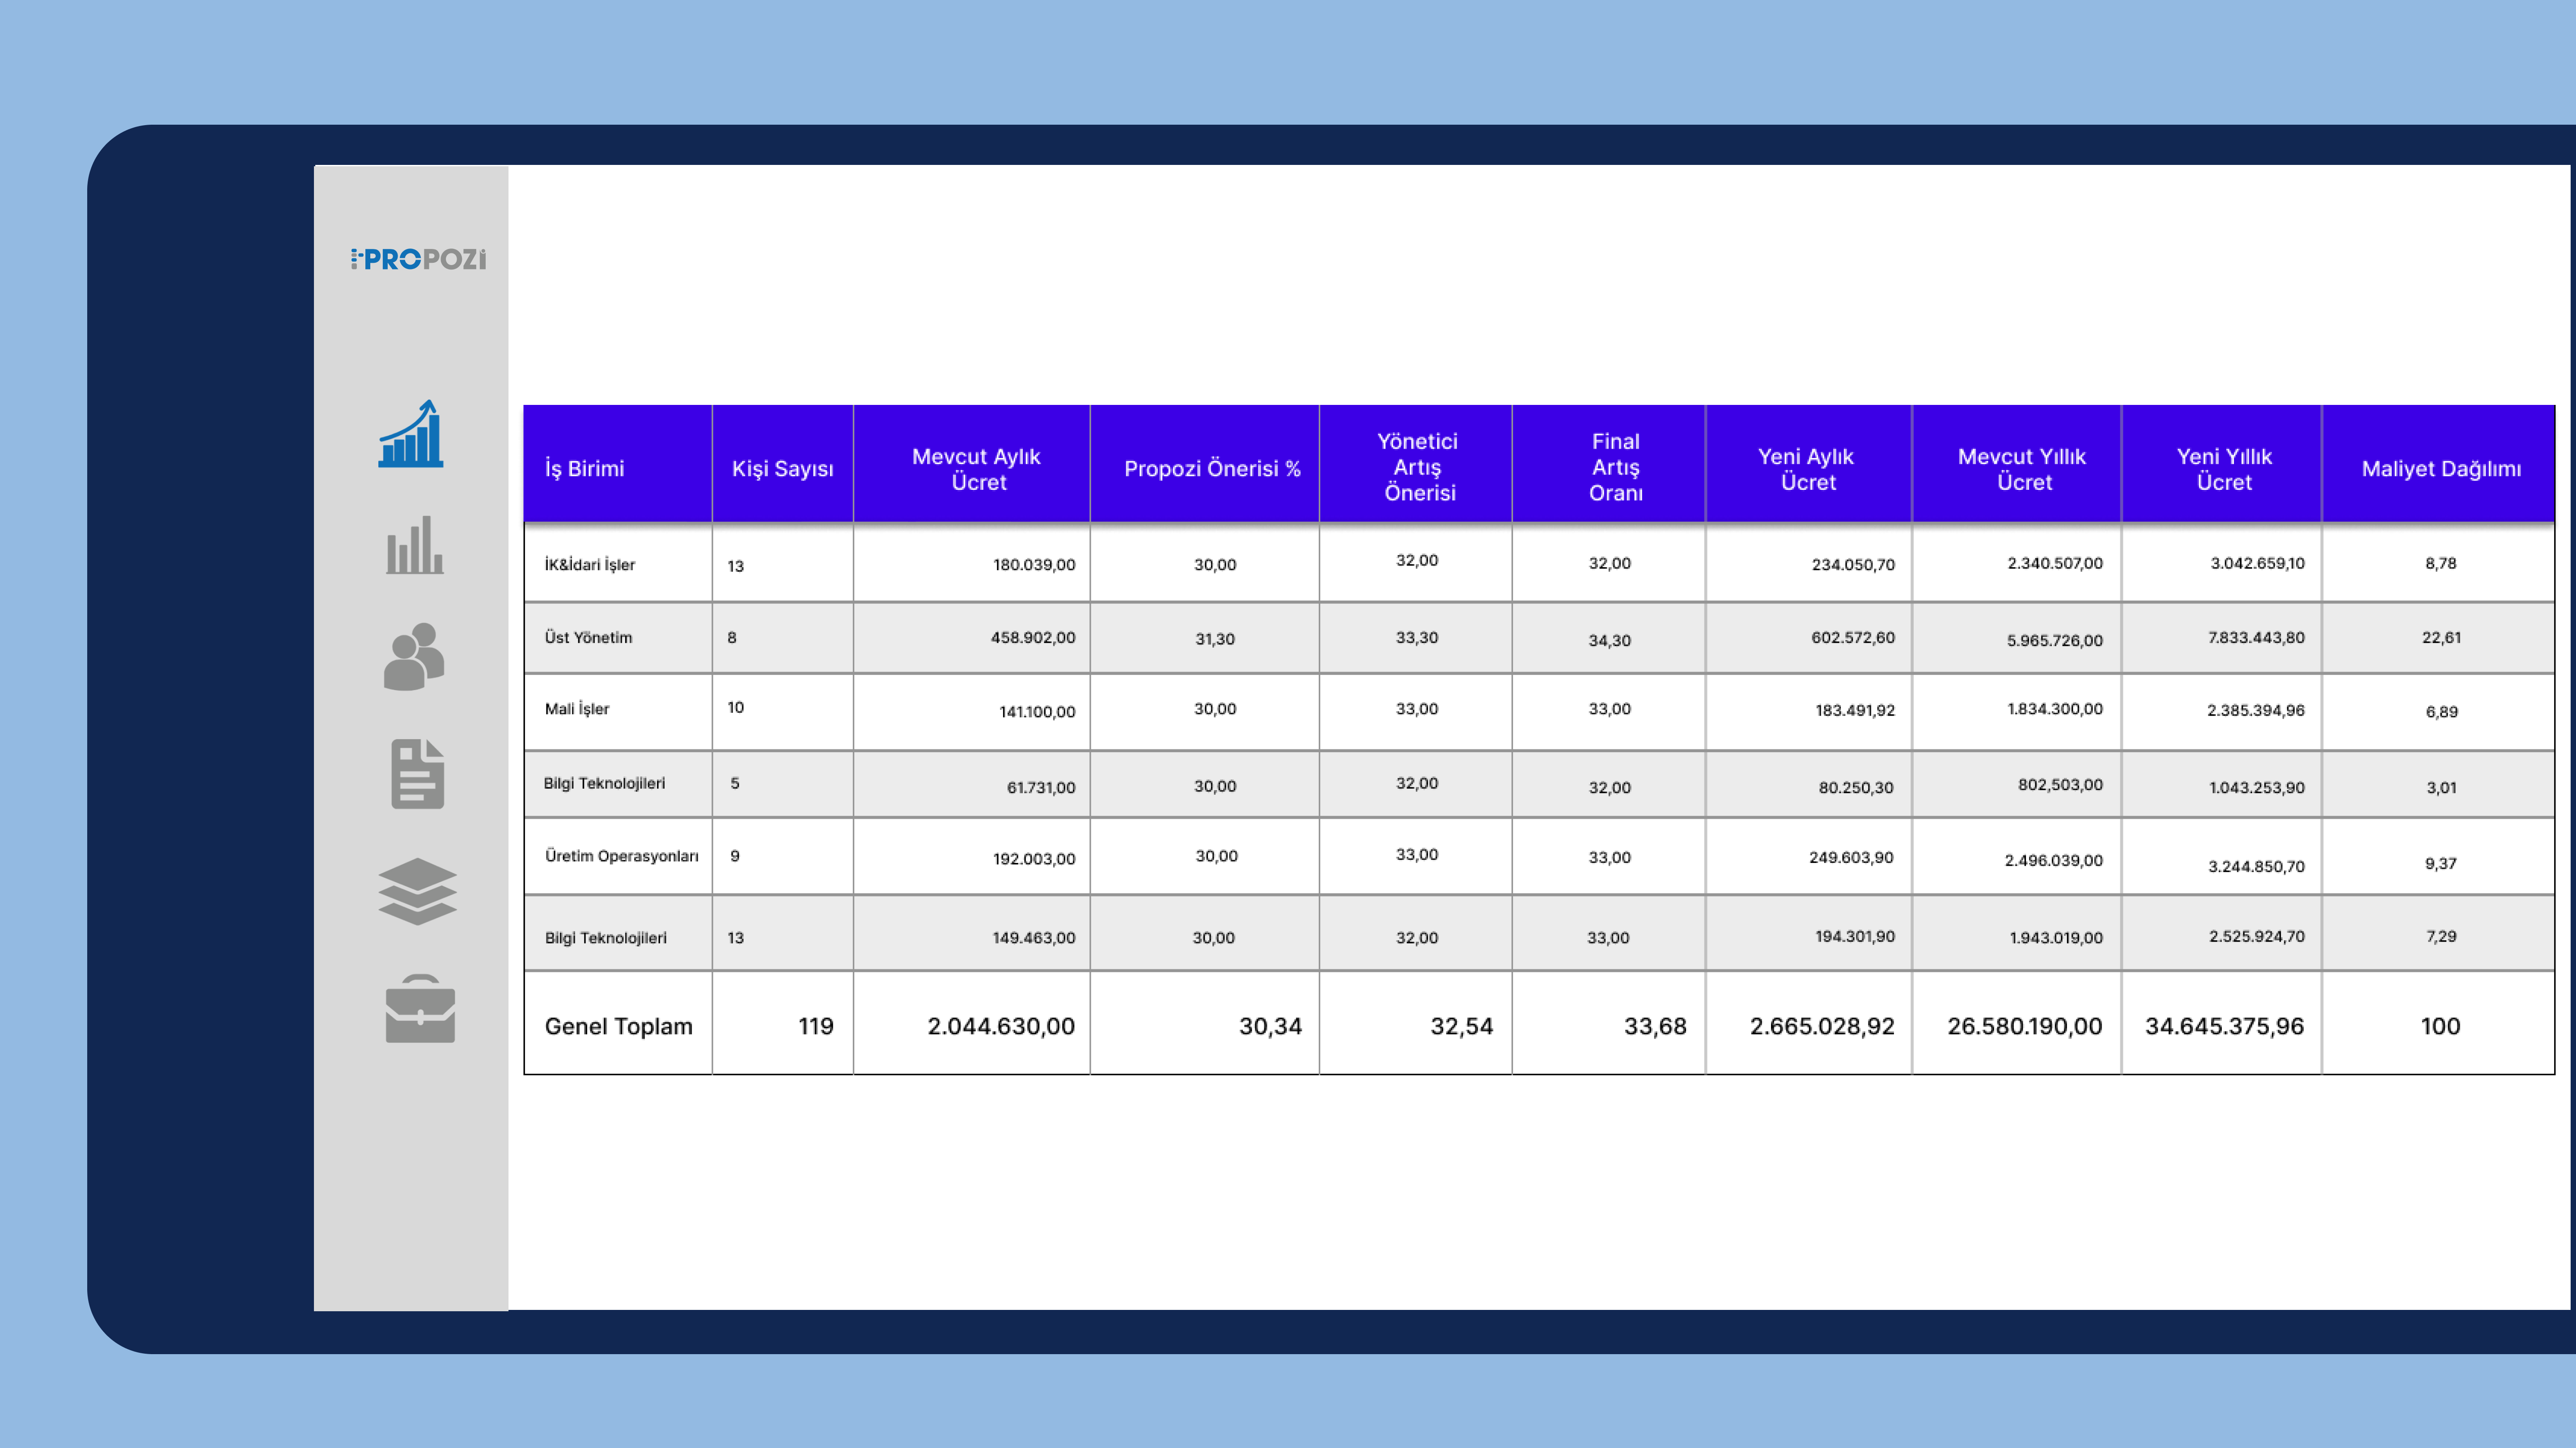Click the 33,30 manager raise suggestion cell
The height and width of the screenshot is (1448, 2576).
pos(1417,638)
